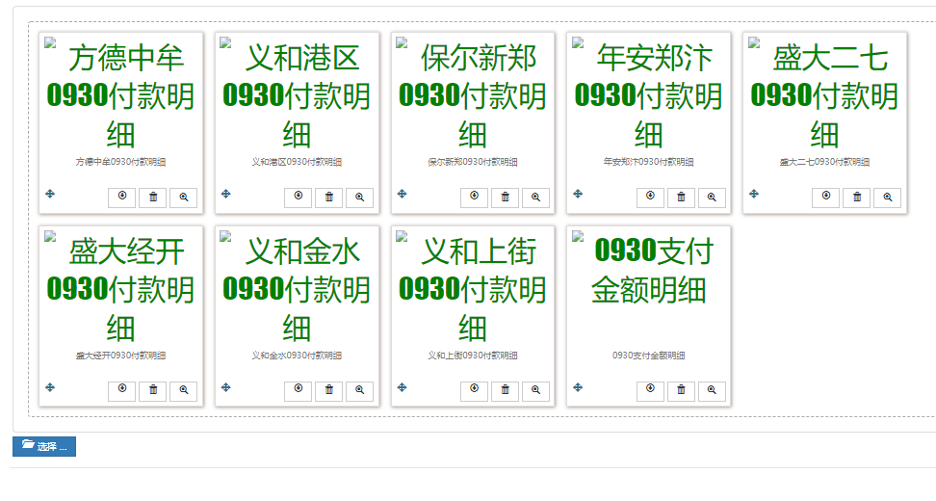936x501 pixels.
Task: Open the large 年安郑汴 0930付款明细 thumbnail
Action: 648,95
